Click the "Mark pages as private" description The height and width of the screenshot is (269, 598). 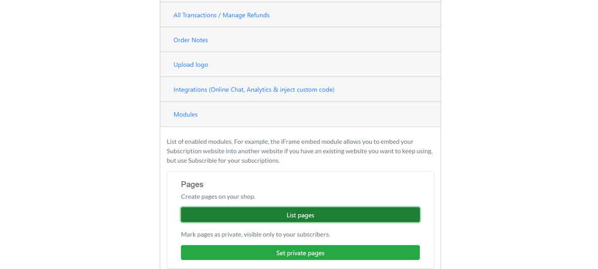click(x=255, y=234)
